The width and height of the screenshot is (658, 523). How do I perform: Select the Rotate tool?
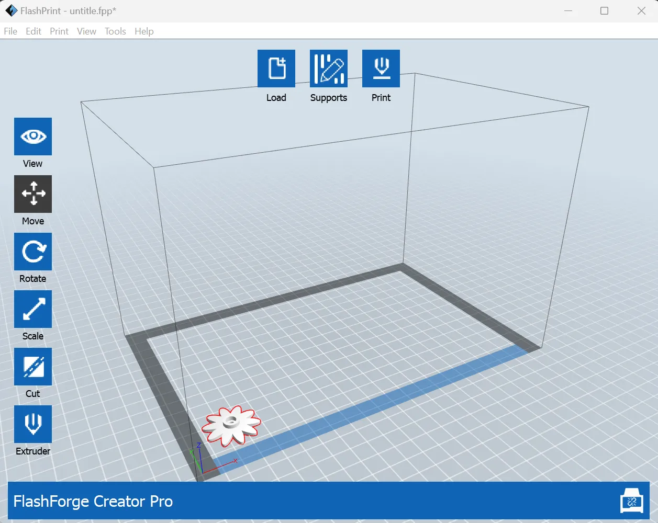[33, 252]
